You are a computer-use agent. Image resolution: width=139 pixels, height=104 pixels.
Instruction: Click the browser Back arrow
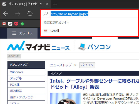pyautogui.click(x=6, y=14)
